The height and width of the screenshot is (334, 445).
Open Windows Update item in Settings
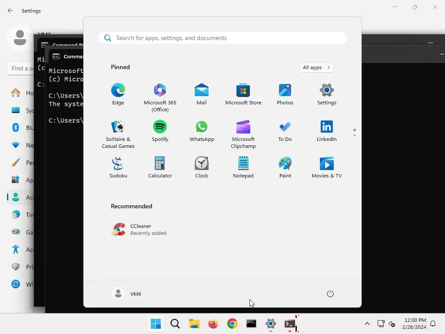tap(21, 284)
